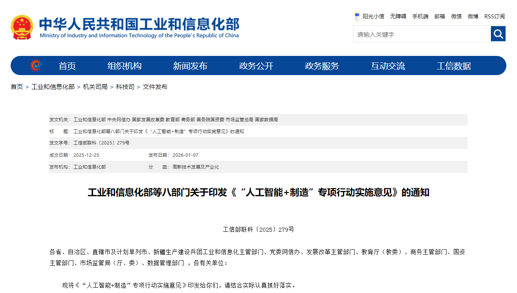
Task: Click the 邮箱 link at top
Action: (440, 16)
